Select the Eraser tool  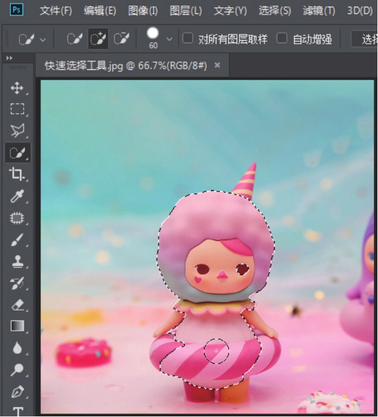pos(17,305)
